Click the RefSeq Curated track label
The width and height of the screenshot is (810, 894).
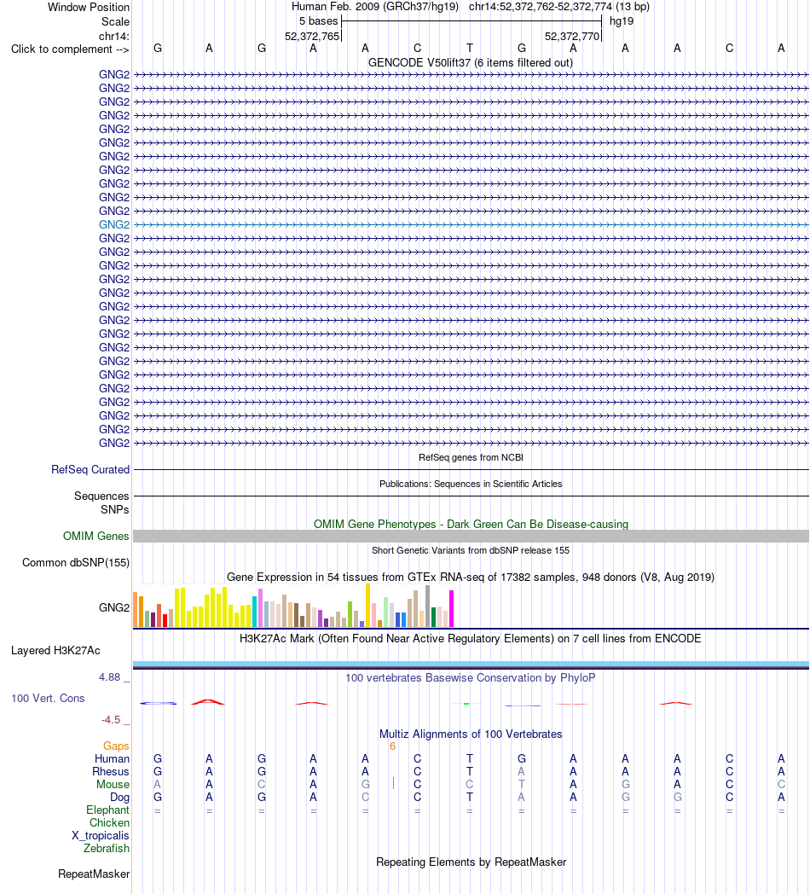click(90, 470)
